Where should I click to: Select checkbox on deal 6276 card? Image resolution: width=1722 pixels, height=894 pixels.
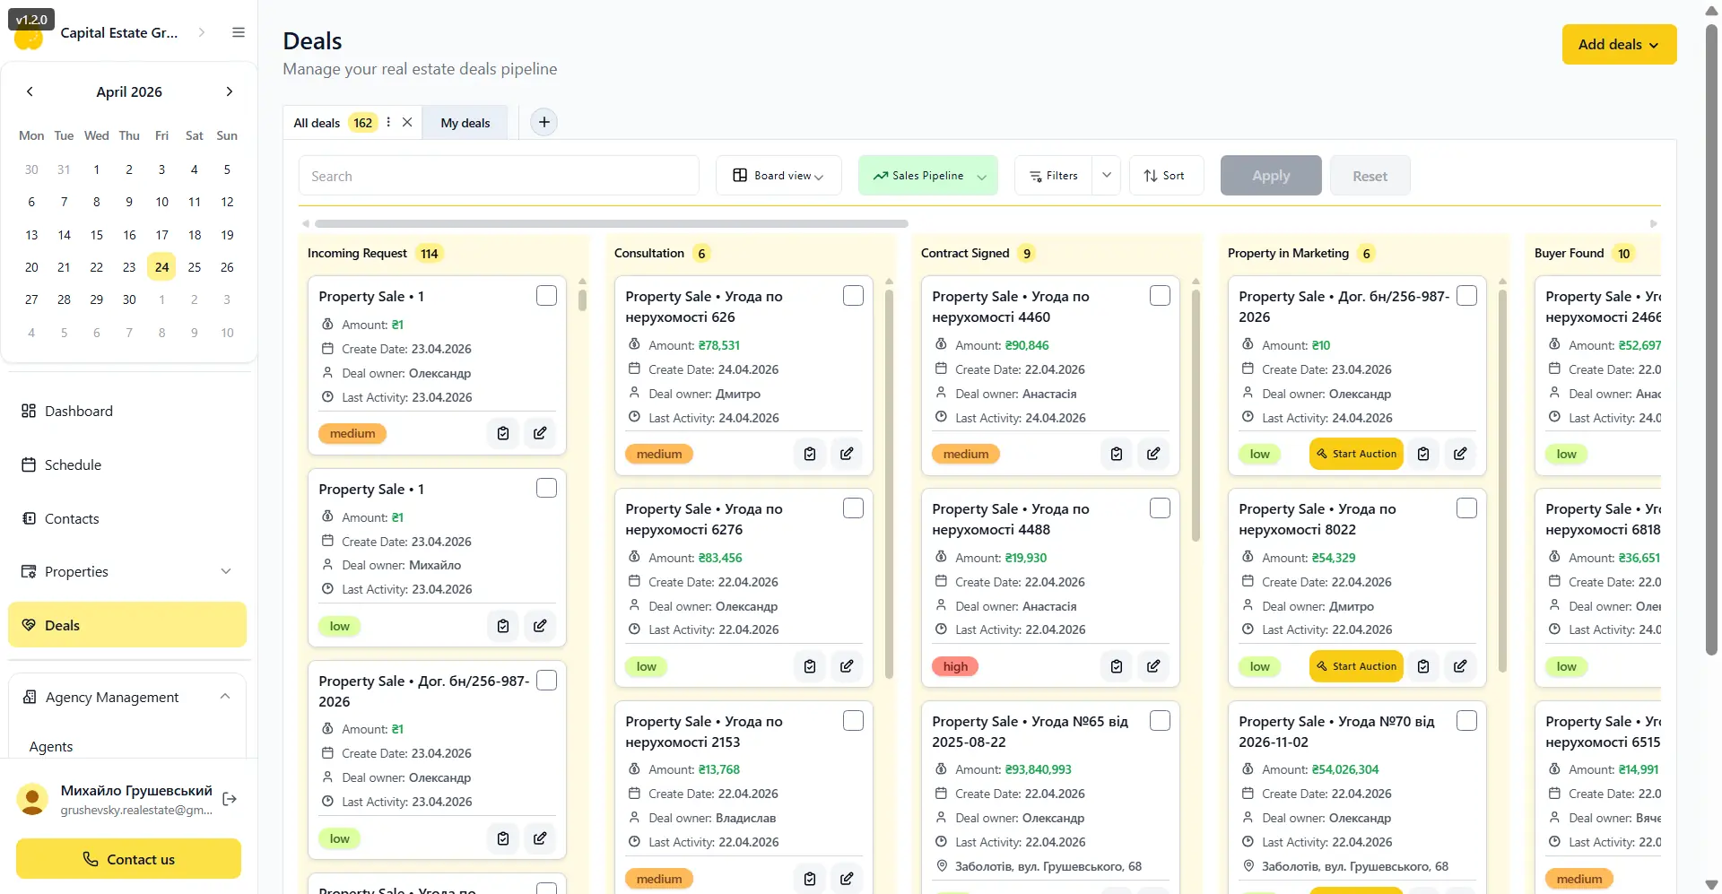(x=853, y=508)
